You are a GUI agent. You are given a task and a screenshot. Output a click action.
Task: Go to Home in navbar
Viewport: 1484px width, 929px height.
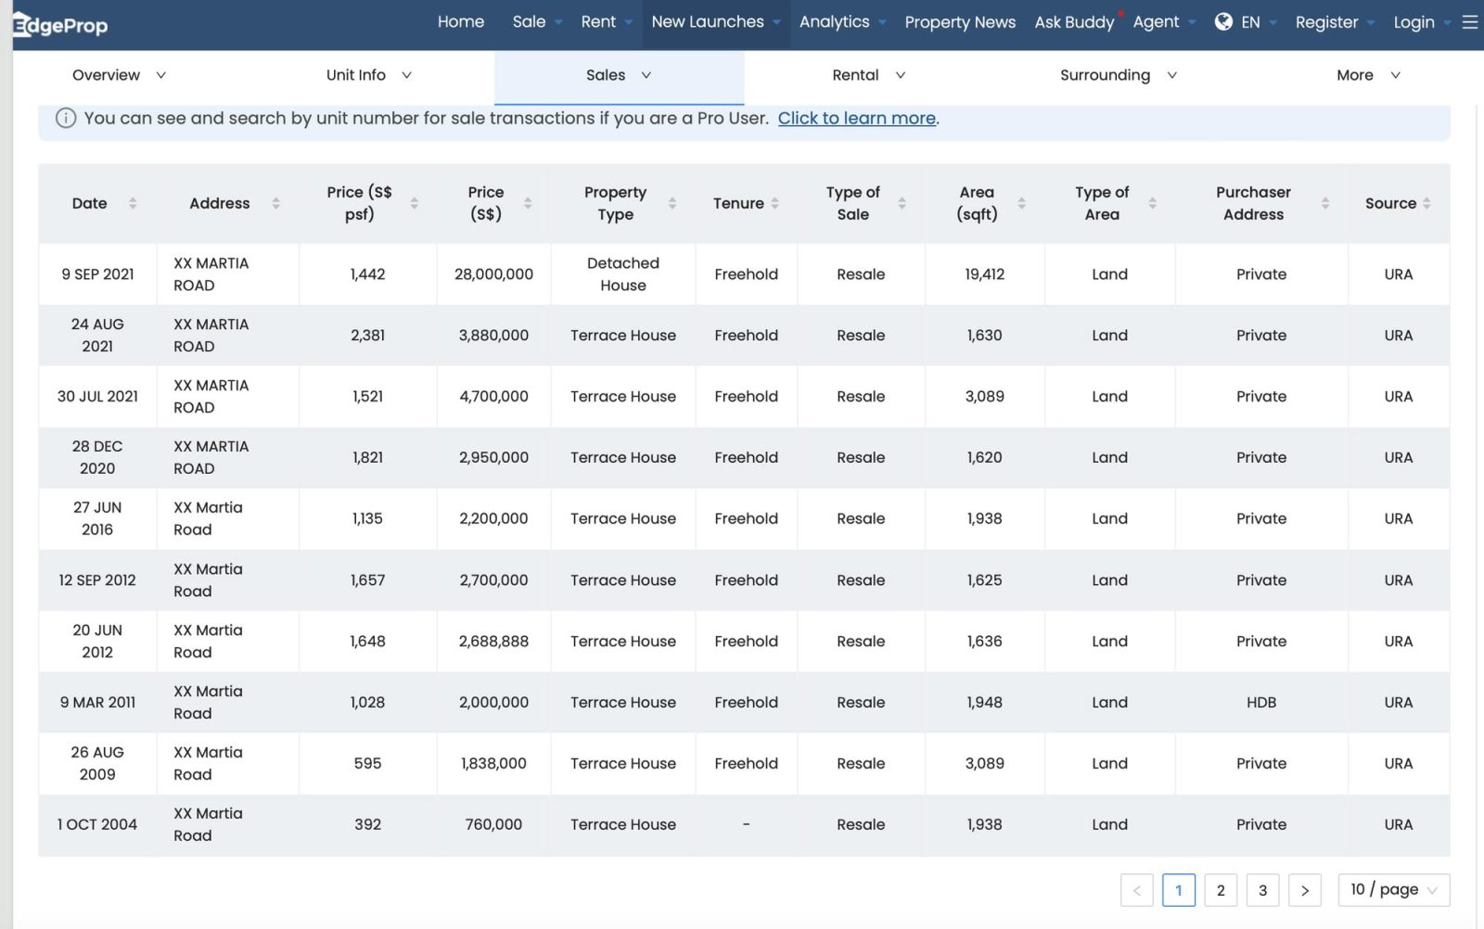point(461,21)
